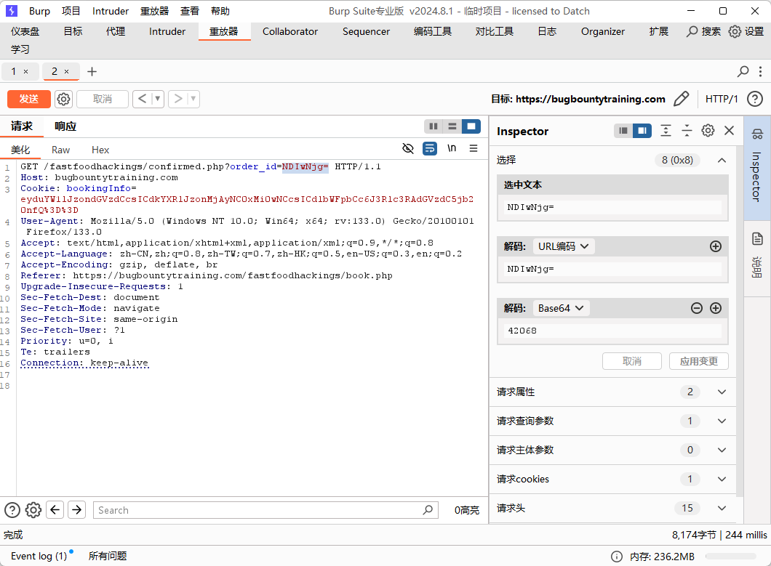Click the tab bar search magnifier icon
This screenshot has height=566, width=771.
[x=743, y=72]
